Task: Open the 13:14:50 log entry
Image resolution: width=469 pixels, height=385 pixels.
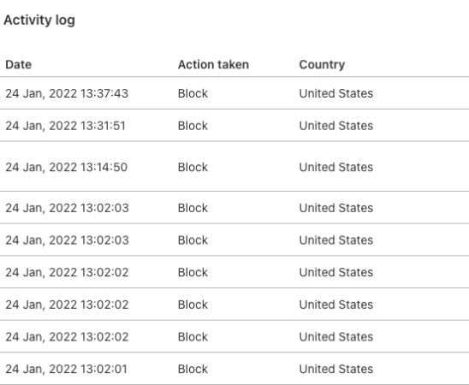Action: [234, 167]
